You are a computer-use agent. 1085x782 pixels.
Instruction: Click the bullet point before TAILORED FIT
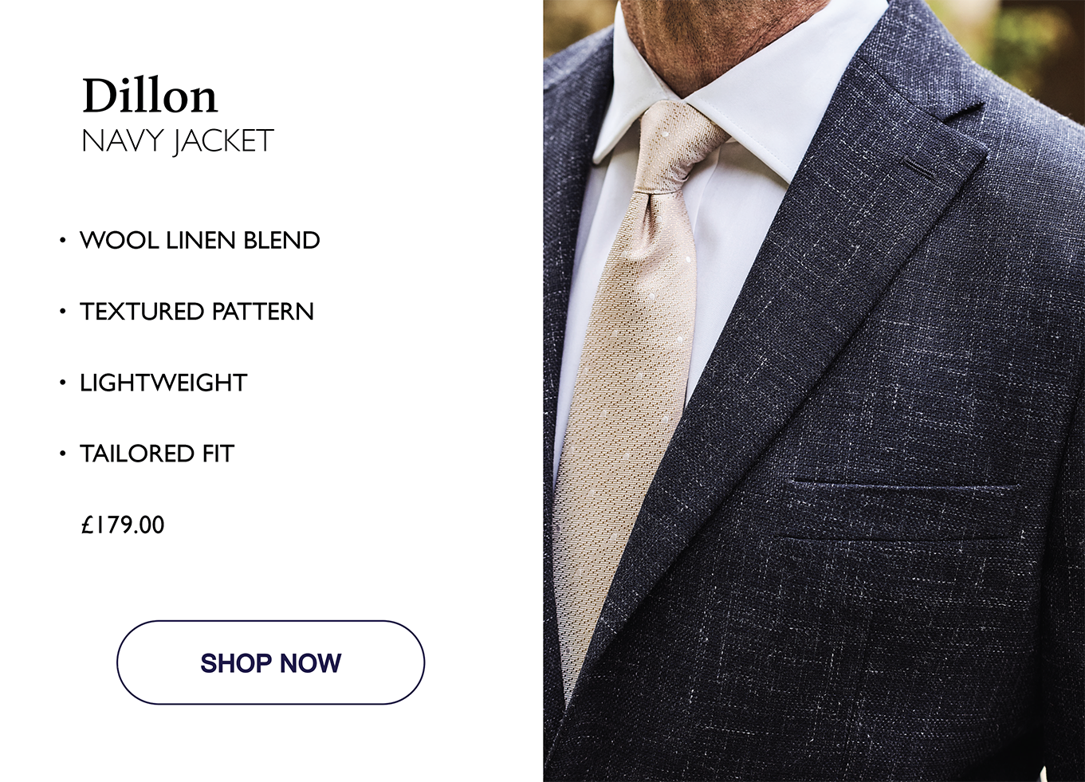pyautogui.click(x=62, y=454)
